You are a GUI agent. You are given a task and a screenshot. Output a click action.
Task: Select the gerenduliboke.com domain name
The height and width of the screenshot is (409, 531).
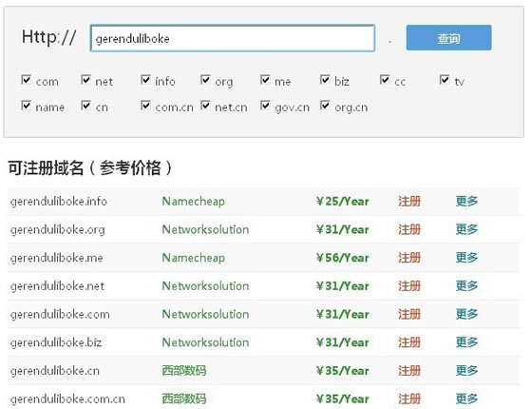[60, 315]
